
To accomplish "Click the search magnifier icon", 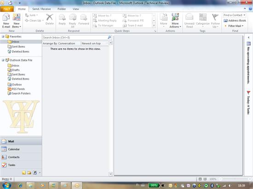I will (109, 37).
